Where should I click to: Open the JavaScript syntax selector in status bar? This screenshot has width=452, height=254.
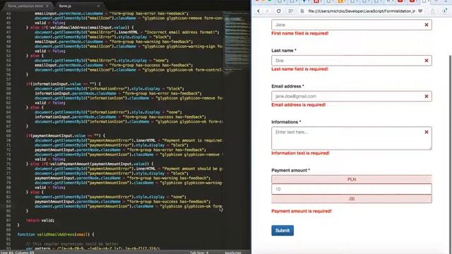click(233, 253)
